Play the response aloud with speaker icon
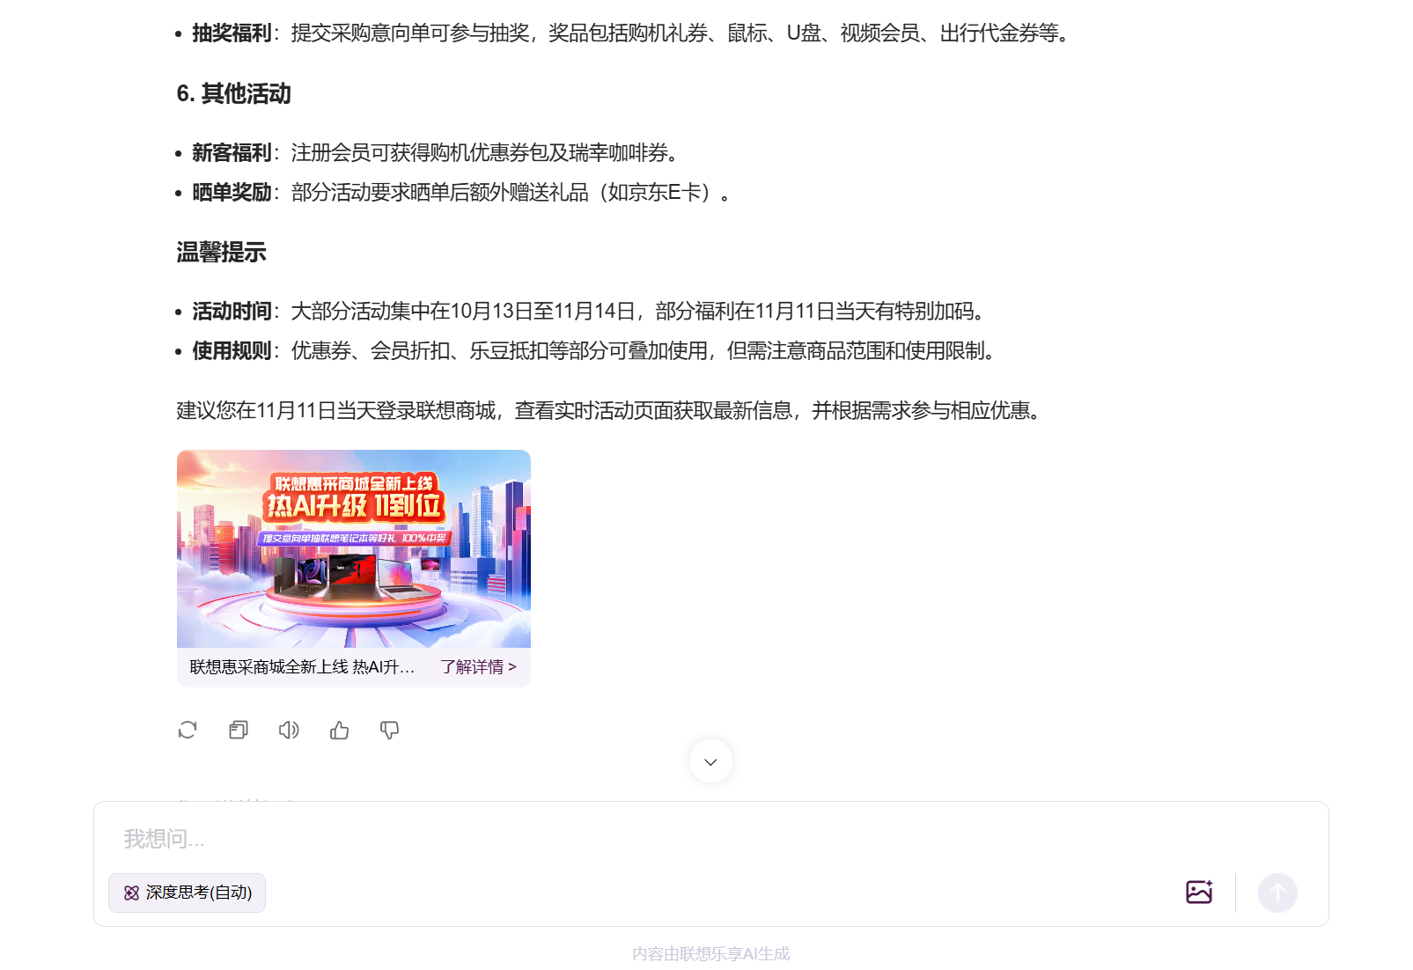Image resolution: width=1413 pixels, height=970 pixels. [x=289, y=730]
